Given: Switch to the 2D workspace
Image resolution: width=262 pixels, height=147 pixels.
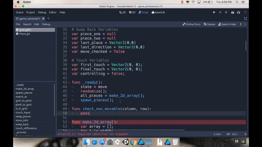Looking at the screenshot, I should click(x=123, y=12).
